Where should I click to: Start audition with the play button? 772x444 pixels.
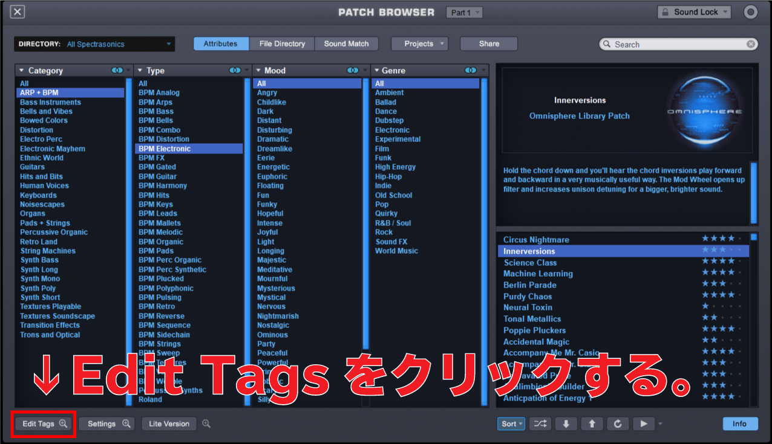(644, 423)
